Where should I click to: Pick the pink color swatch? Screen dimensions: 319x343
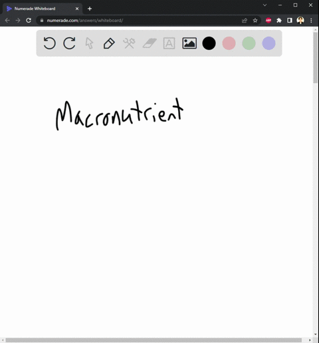point(229,43)
